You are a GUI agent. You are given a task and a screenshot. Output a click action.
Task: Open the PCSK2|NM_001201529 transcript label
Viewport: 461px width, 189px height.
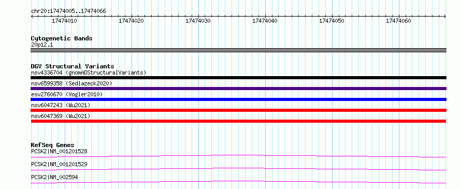pyautogui.click(x=59, y=164)
